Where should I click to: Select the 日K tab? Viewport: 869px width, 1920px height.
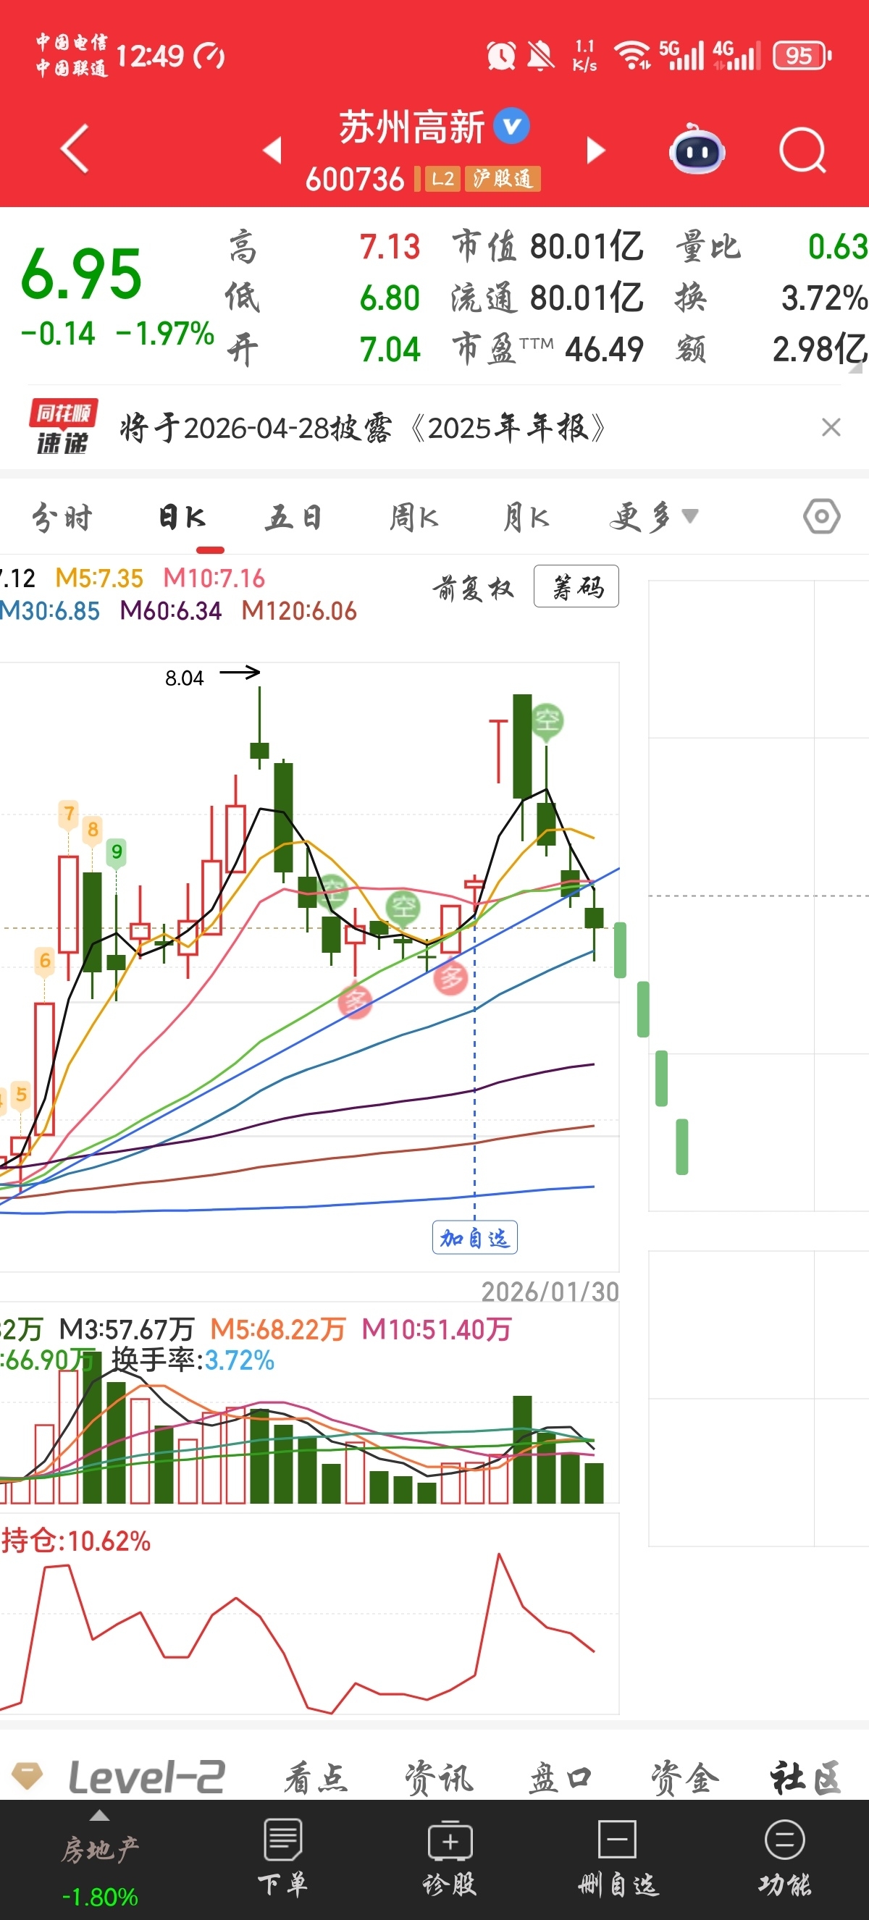182,517
